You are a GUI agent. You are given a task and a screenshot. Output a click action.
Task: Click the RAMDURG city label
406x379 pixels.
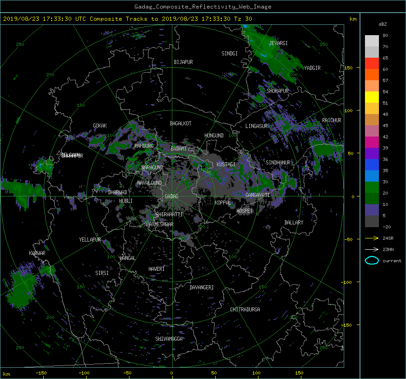pyautogui.click(x=144, y=146)
